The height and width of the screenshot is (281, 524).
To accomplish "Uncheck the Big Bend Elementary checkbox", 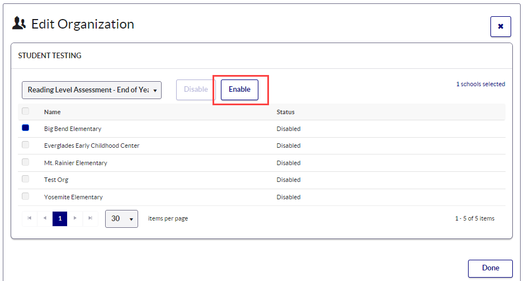I will [25, 128].
